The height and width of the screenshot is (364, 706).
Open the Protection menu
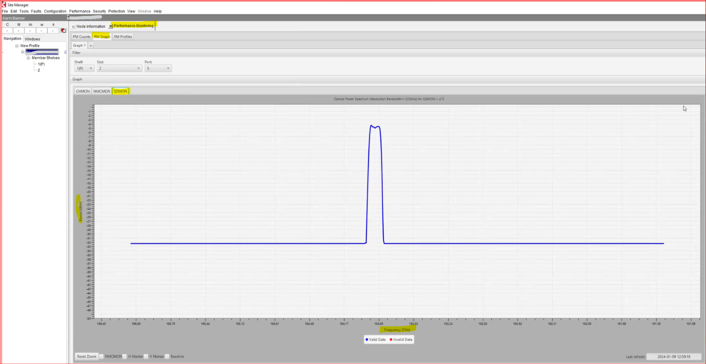coord(116,11)
